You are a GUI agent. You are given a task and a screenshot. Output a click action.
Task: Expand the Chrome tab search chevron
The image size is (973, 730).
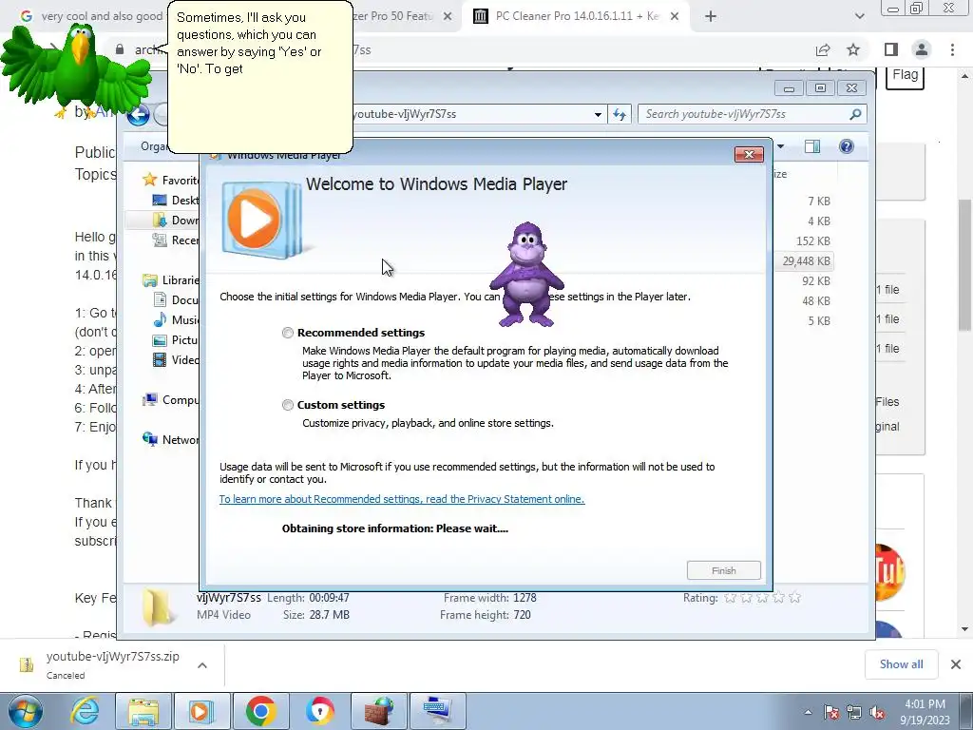(859, 17)
